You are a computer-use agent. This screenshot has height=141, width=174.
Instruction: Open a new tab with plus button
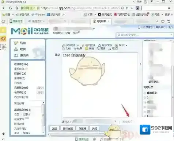[157, 21]
